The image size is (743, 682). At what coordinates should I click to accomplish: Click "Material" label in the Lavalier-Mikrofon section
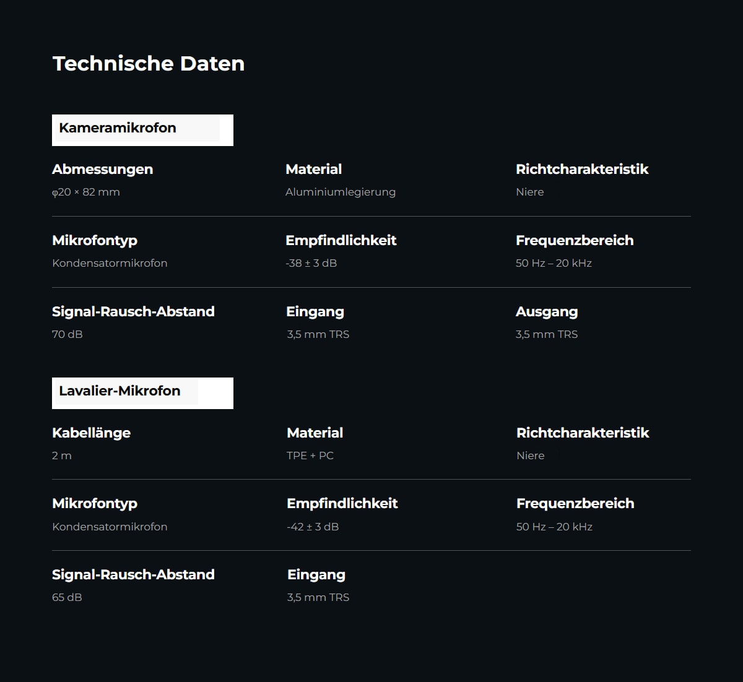click(315, 433)
